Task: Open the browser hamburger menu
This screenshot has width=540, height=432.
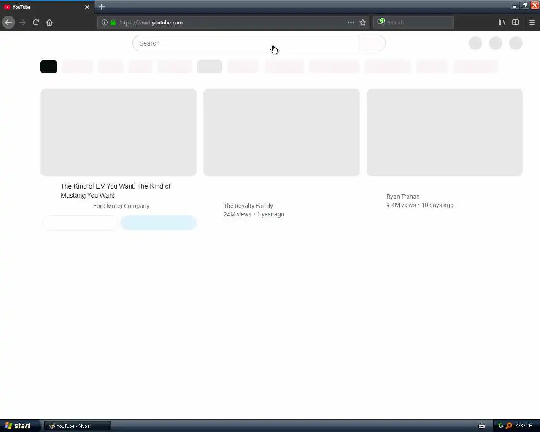Action: pos(532,22)
